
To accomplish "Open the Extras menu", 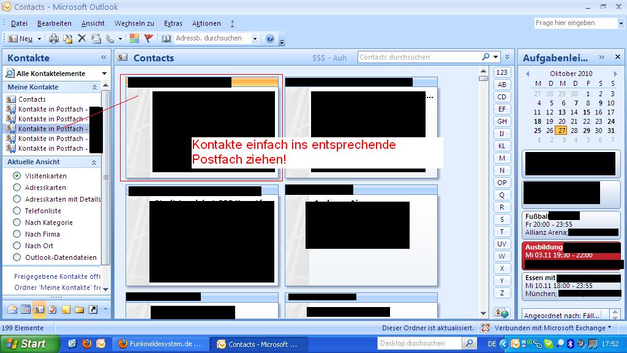I will coord(173,23).
